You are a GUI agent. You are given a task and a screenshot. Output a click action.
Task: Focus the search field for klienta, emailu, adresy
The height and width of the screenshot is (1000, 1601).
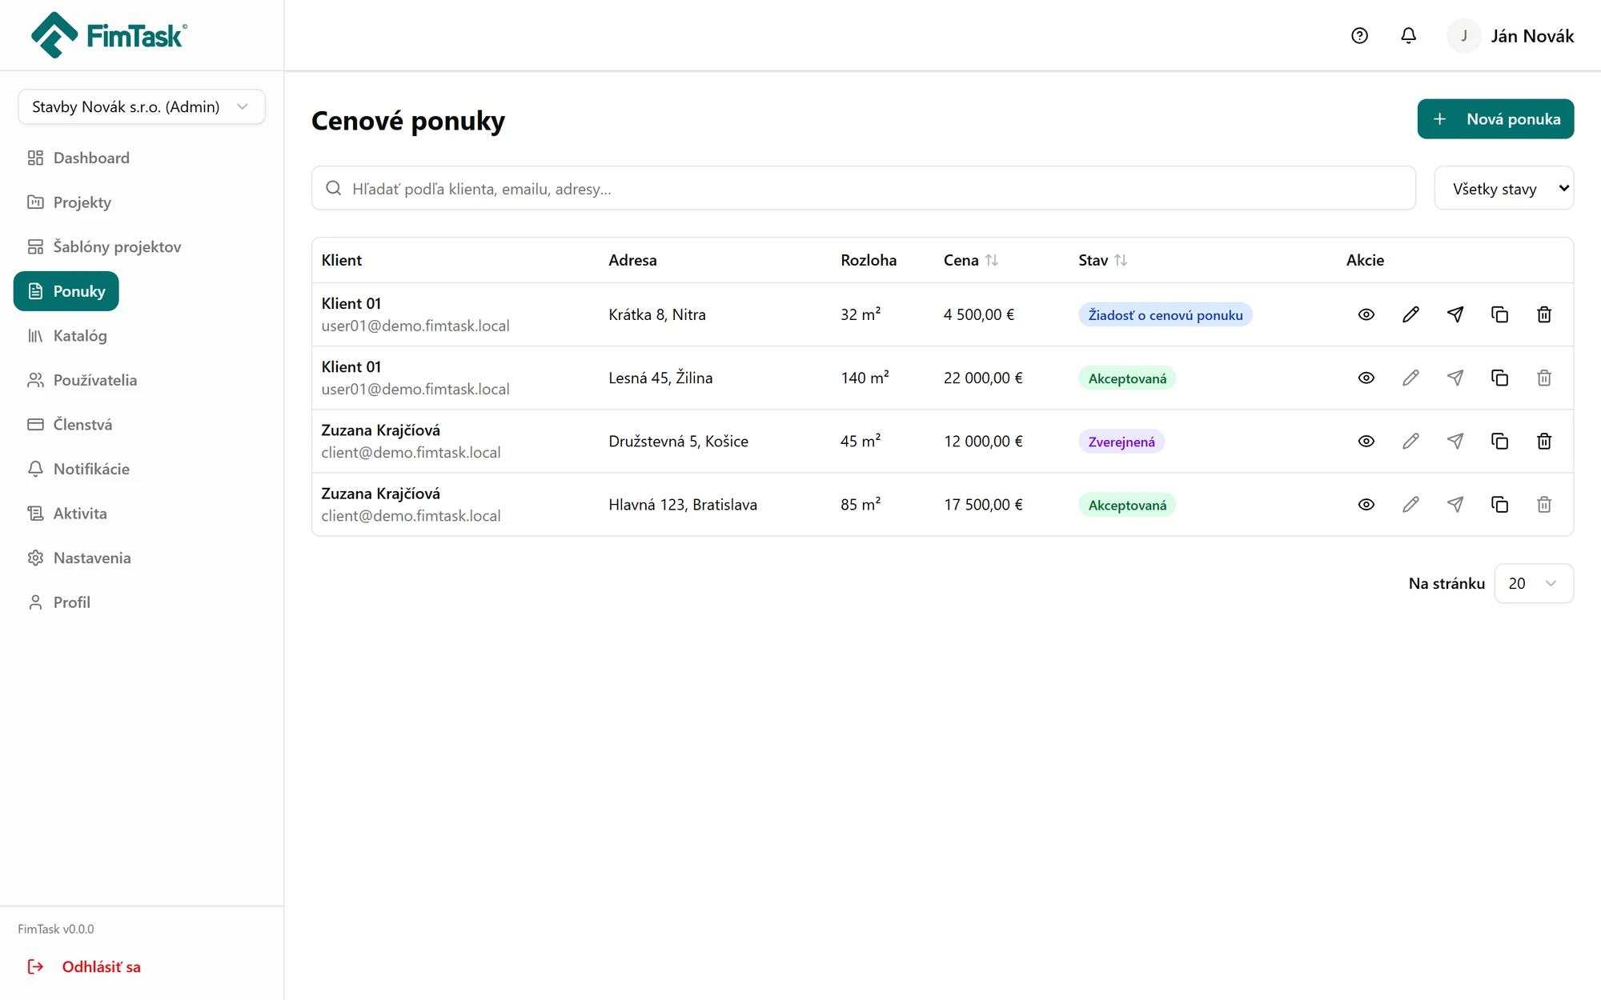point(863,189)
